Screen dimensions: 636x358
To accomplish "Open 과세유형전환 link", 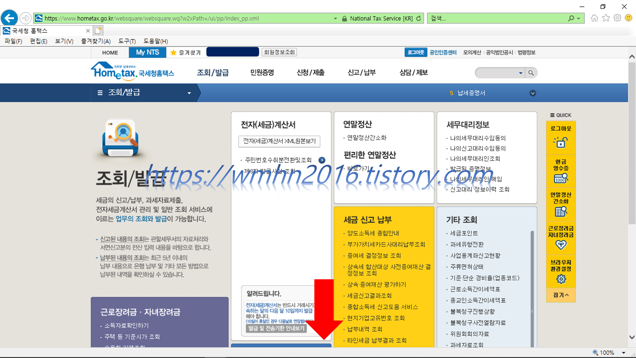I will pos(467,244).
